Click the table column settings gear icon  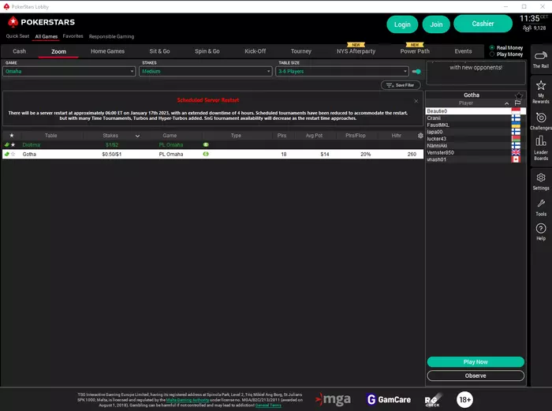point(420,136)
